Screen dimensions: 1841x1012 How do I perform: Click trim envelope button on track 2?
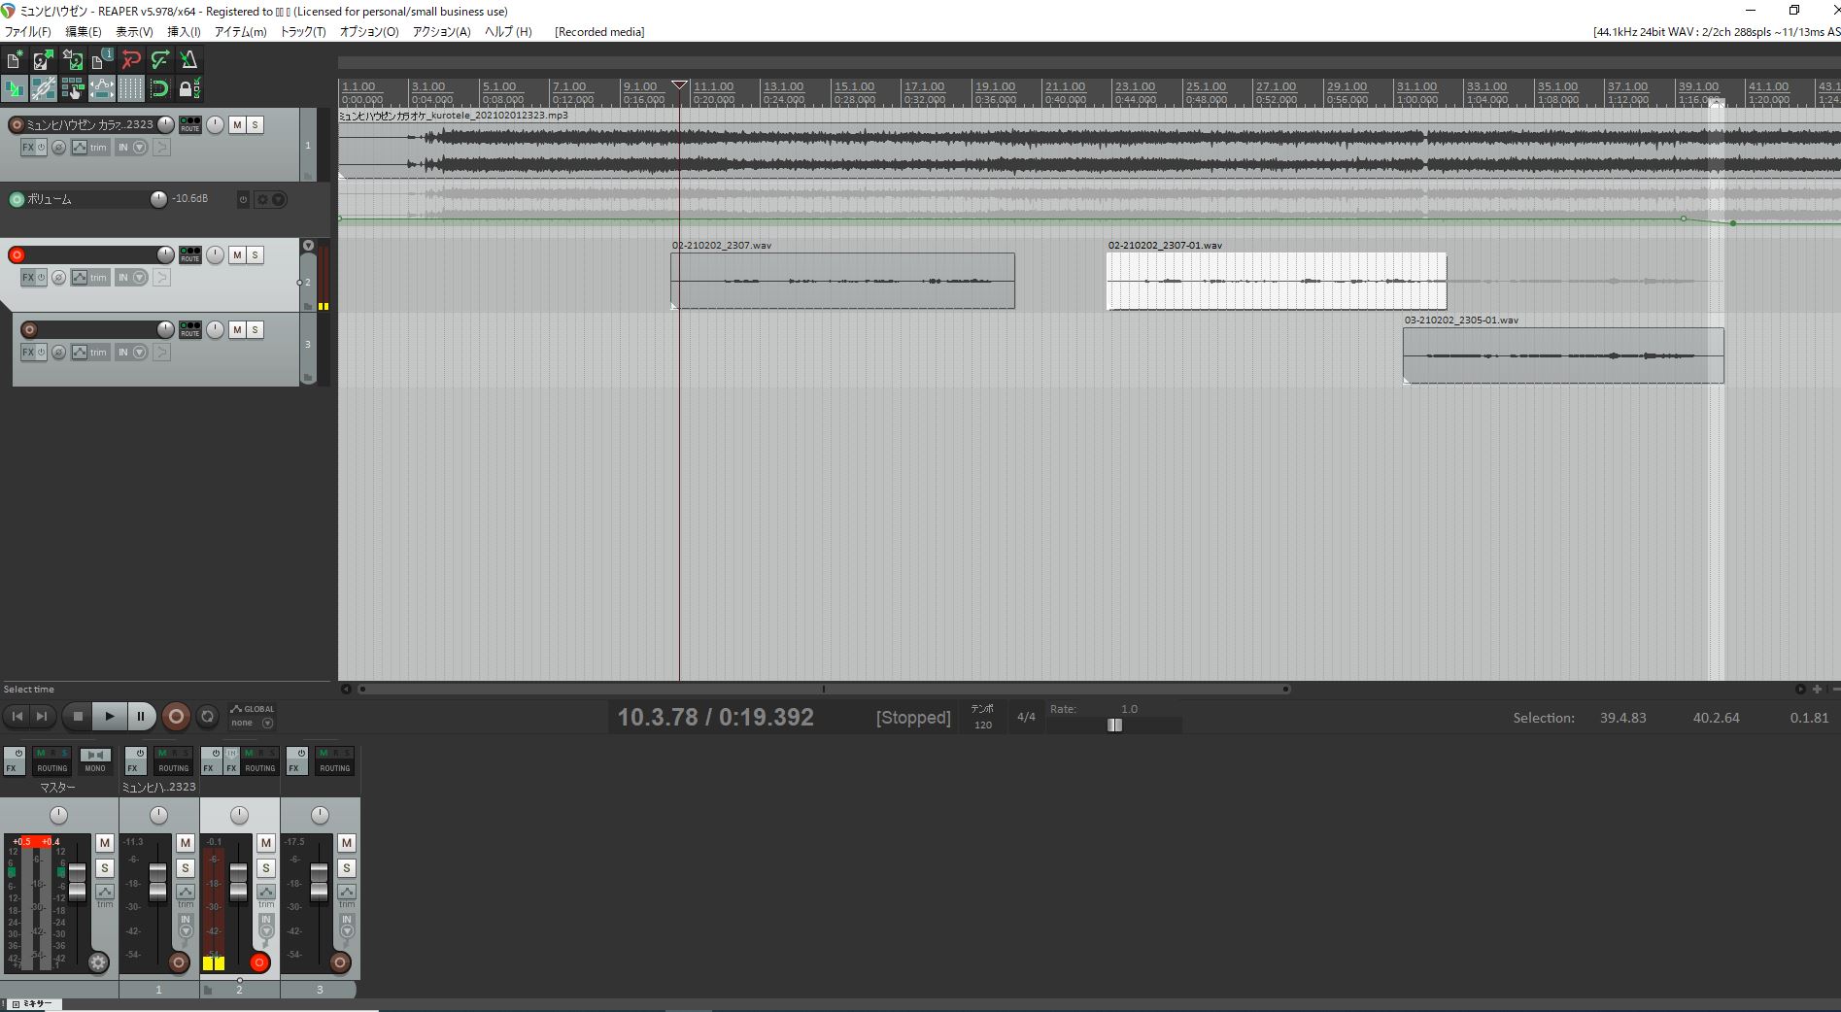[89, 278]
